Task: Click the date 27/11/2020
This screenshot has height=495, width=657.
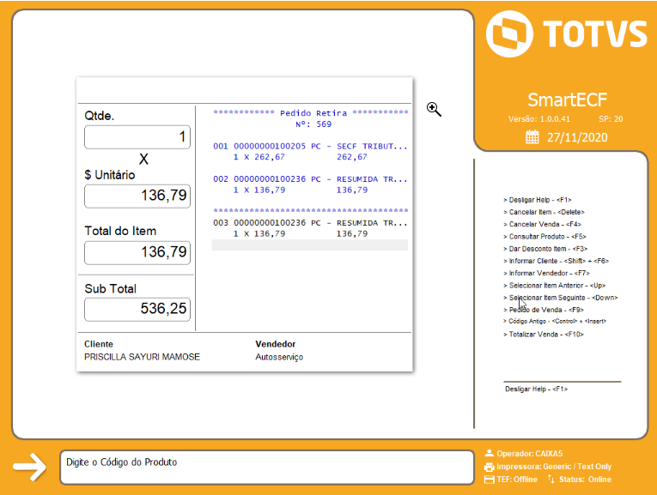Action: pyautogui.click(x=577, y=137)
